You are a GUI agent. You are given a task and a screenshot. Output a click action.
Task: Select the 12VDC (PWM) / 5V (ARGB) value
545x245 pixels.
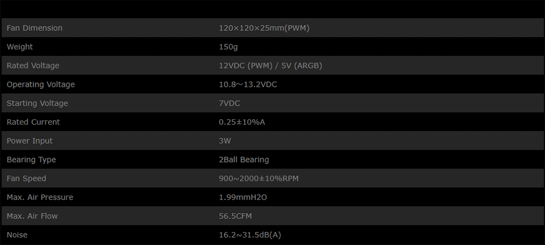click(x=270, y=66)
